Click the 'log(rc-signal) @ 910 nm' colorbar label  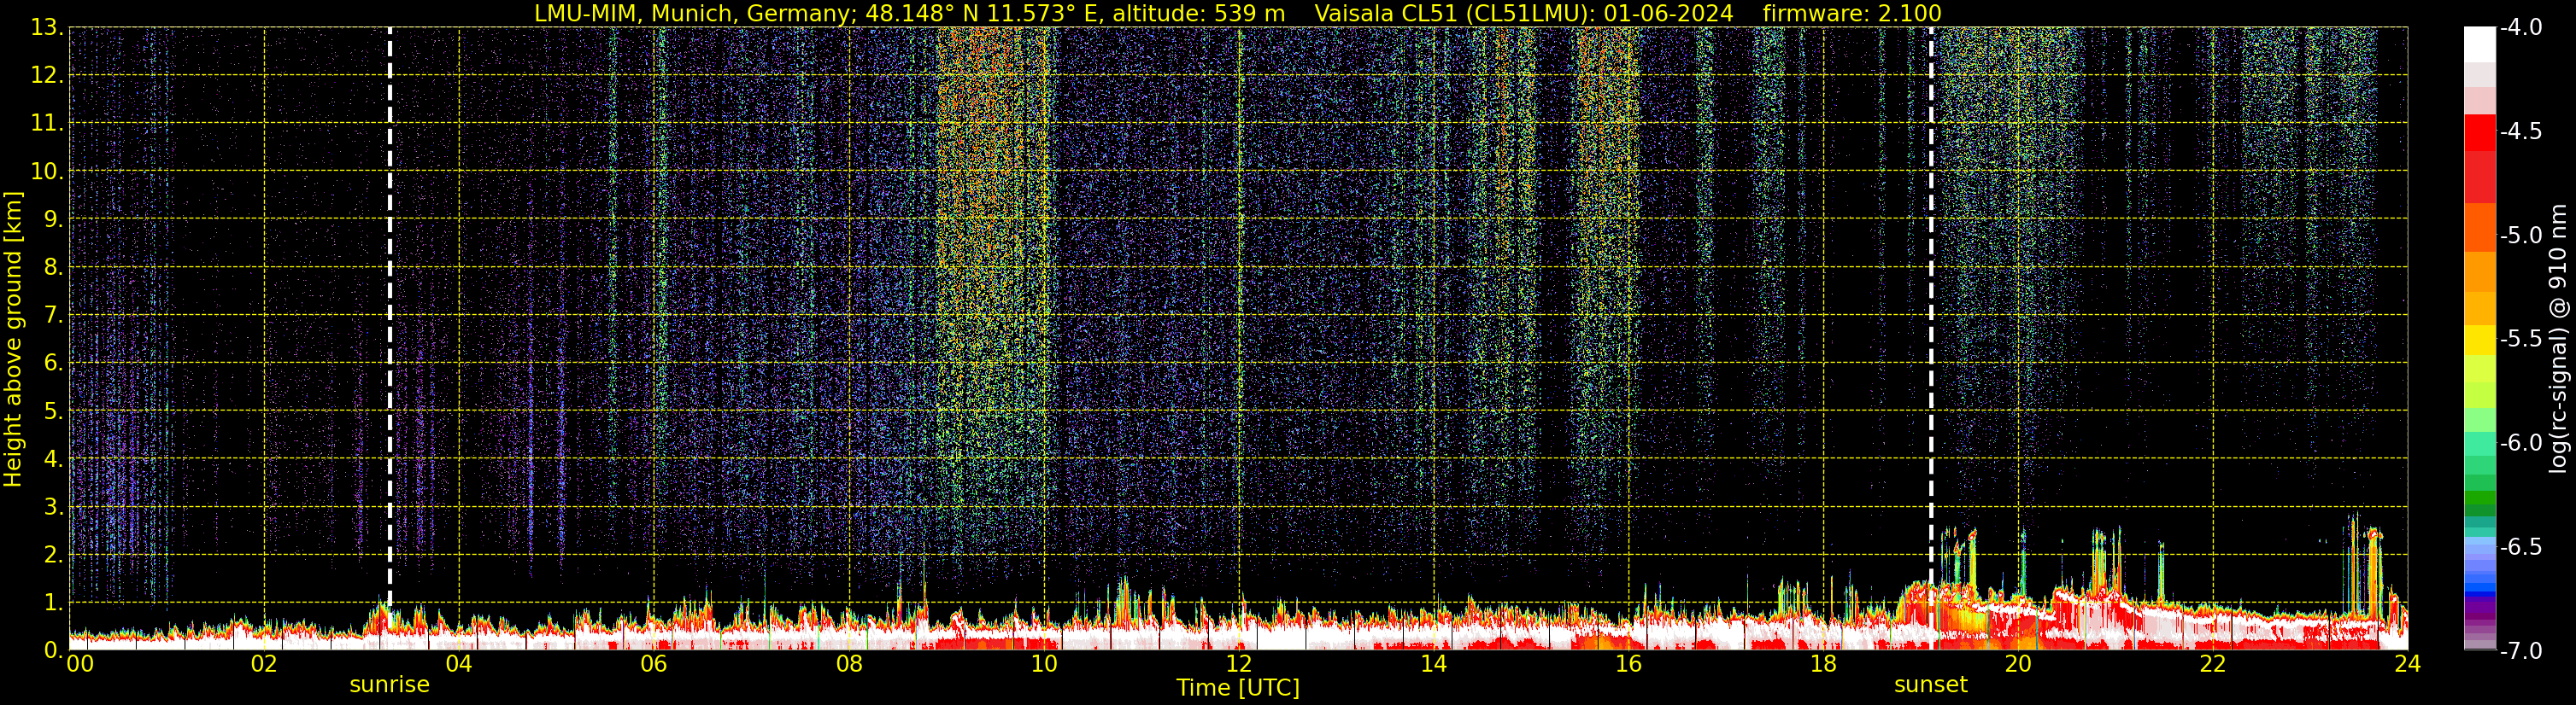[x=2558, y=339]
